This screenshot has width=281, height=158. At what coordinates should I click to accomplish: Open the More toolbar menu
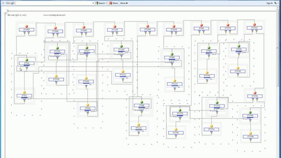click(124, 3)
